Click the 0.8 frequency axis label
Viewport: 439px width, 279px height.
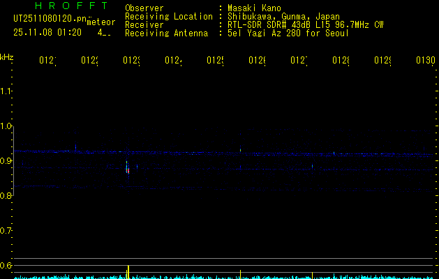[7, 196]
